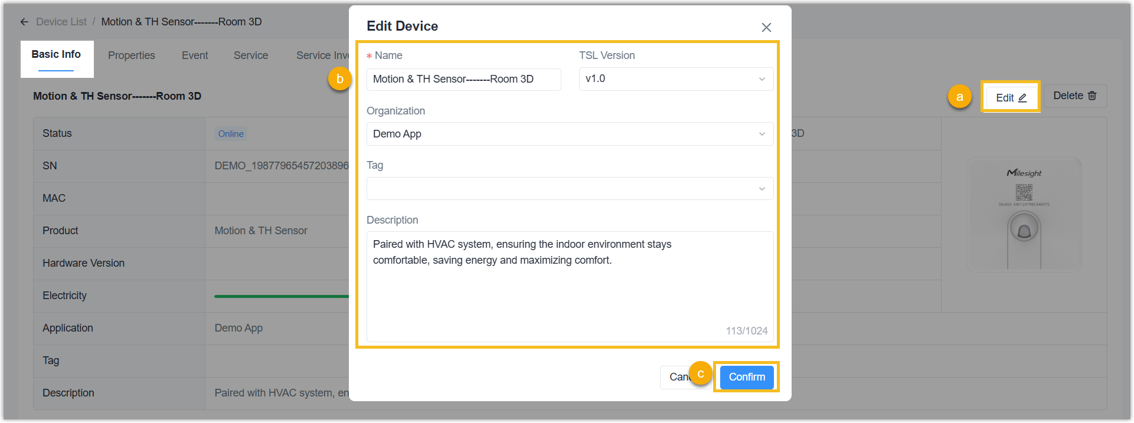The width and height of the screenshot is (1134, 423).
Task: Close the Edit Device dialog
Action: [x=766, y=28]
